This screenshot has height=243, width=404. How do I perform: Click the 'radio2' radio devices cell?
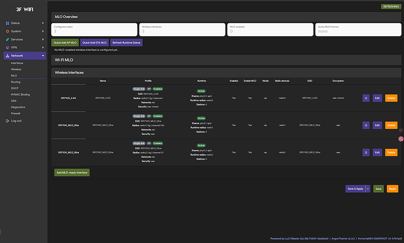282,153
